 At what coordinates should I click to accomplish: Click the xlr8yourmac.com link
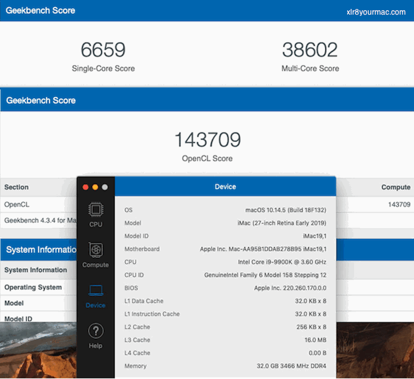(376, 12)
